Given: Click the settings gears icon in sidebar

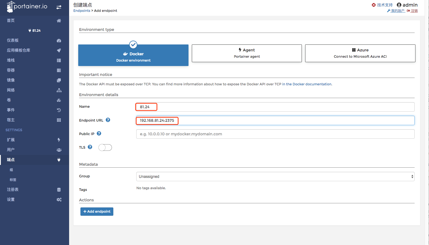Looking at the screenshot, I should (59, 200).
